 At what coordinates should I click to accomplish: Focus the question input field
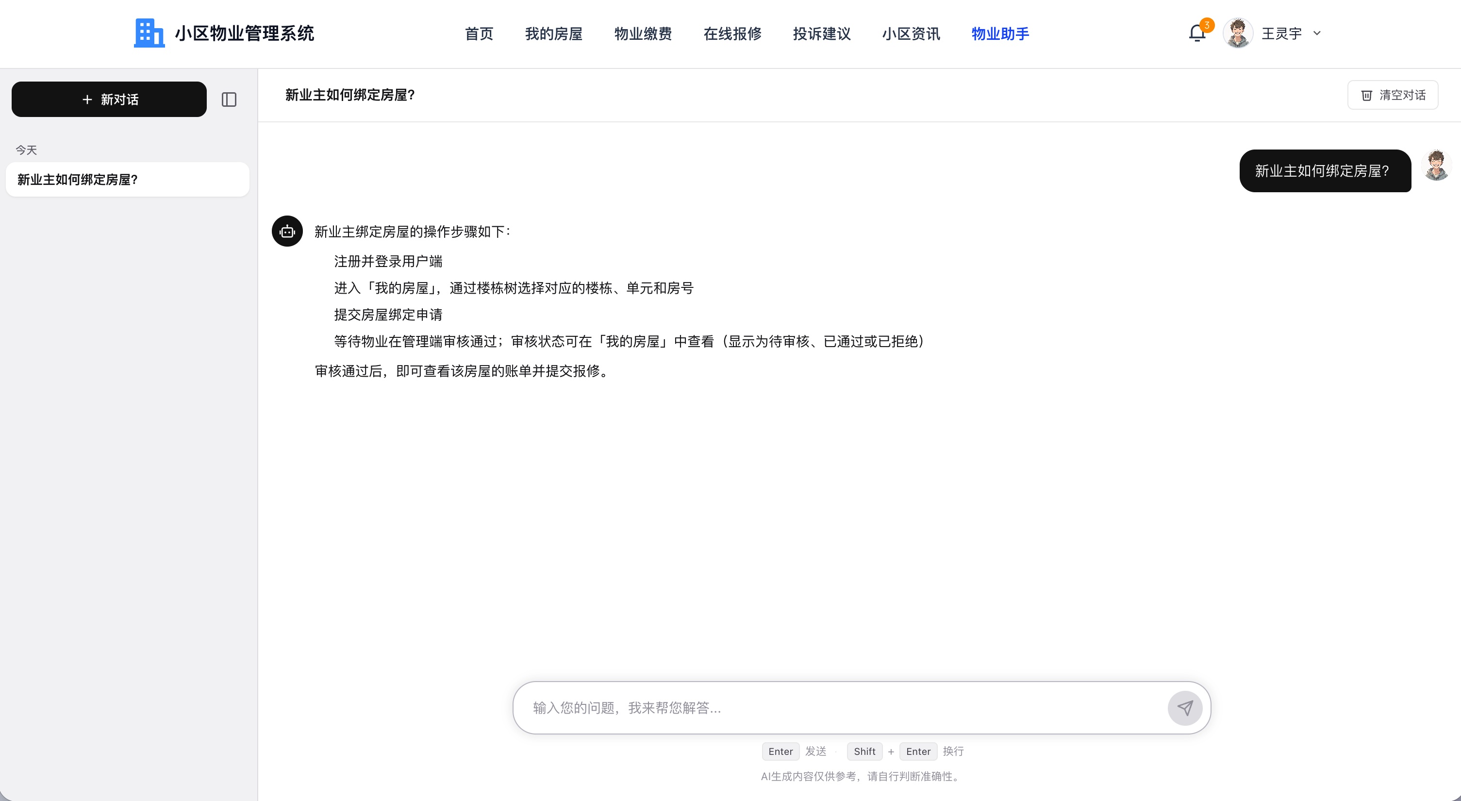tap(845, 707)
